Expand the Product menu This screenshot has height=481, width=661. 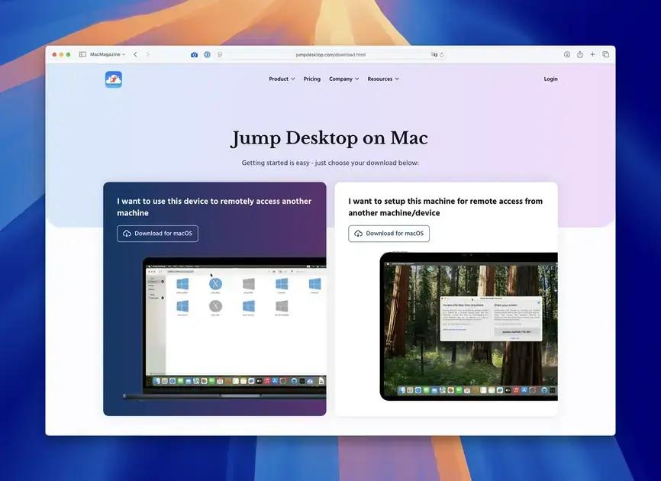pyautogui.click(x=282, y=79)
